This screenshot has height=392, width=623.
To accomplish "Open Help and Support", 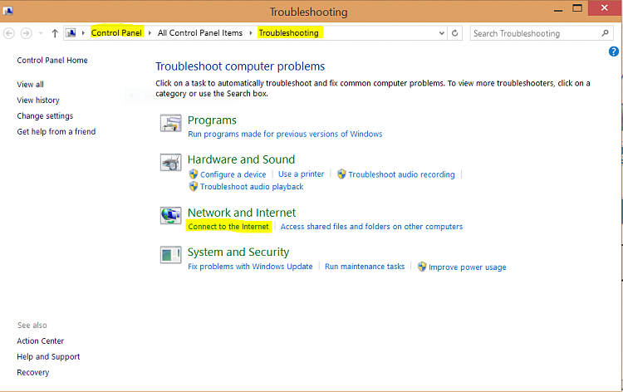I will pyautogui.click(x=48, y=356).
